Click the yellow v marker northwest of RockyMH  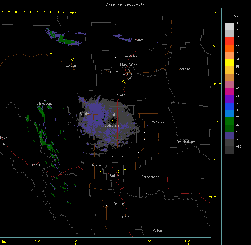[x=51, y=54]
